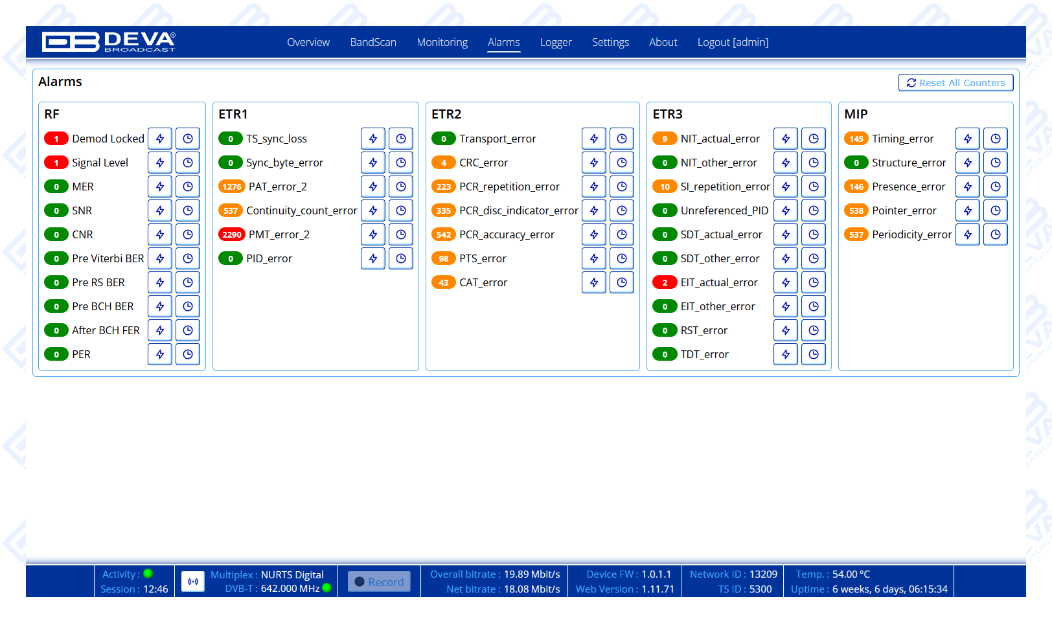Switch to the BandScan tab
The width and height of the screenshot is (1052, 623).
(373, 42)
